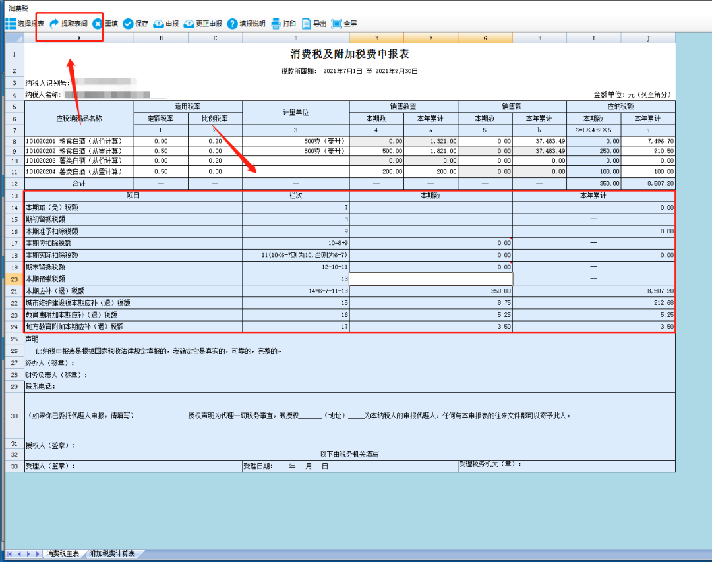
Task: Click the 8.75 city maintenance tax value
Action: coord(431,303)
